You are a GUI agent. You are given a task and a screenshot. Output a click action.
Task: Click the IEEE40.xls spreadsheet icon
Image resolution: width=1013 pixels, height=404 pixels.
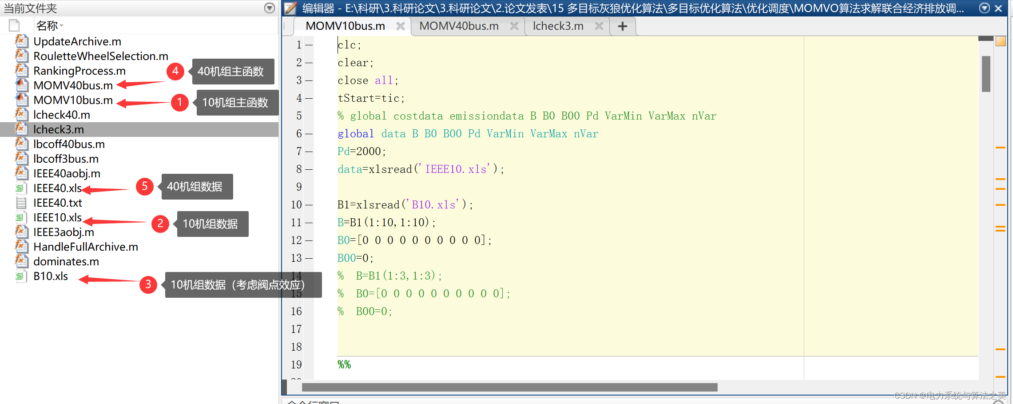point(21,188)
